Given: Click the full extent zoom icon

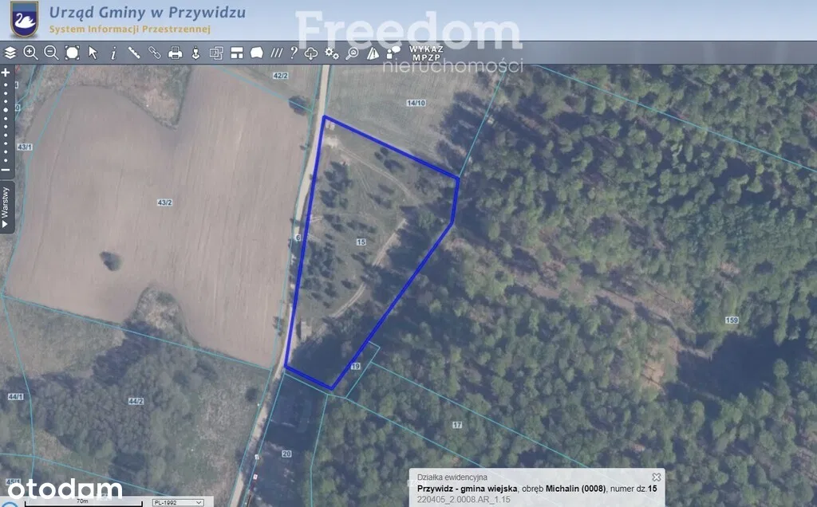Looking at the screenshot, I should tap(72, 53).
